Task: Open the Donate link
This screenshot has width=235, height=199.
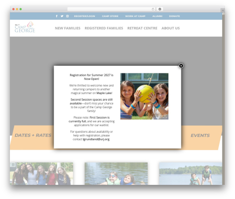Action: [x=174, y=16]
